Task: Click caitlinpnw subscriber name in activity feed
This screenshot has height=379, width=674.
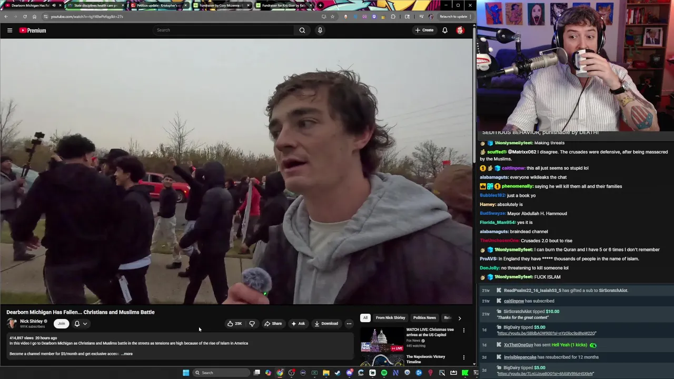Action: point(514,301)
